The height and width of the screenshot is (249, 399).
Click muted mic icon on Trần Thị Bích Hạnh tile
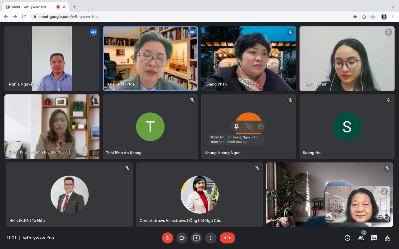(x=94, y=100)
